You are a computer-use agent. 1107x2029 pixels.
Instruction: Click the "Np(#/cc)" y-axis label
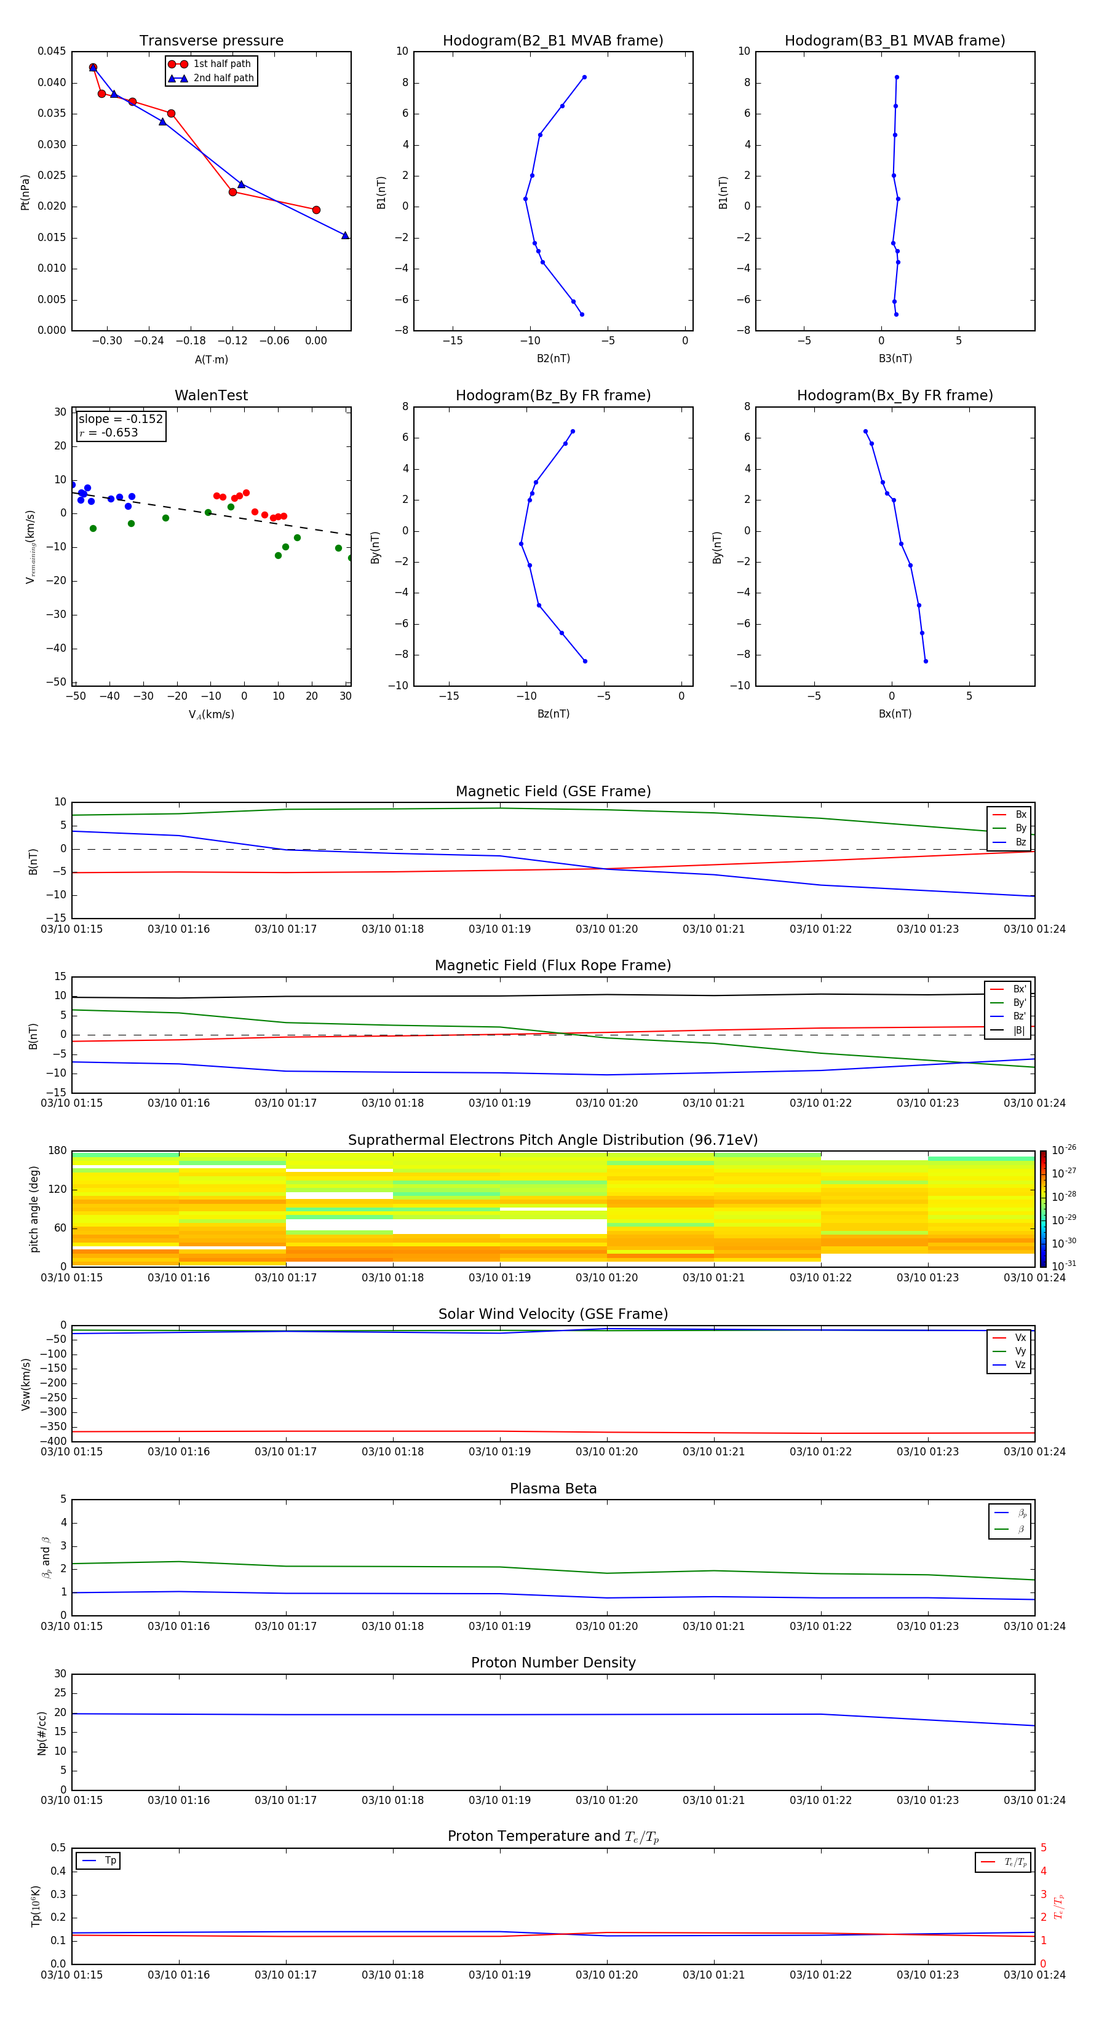(42, 1733)
